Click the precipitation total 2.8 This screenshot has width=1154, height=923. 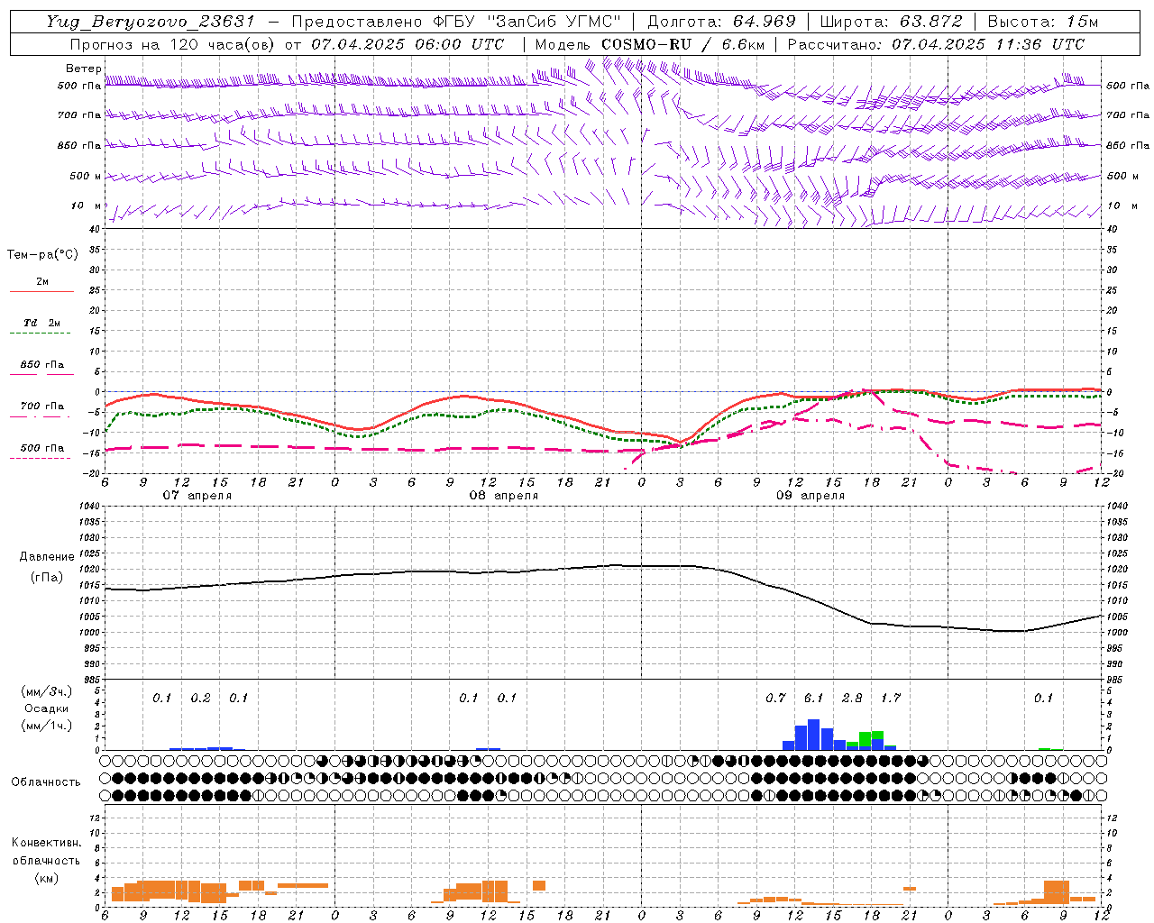click(x=852, y=699)
